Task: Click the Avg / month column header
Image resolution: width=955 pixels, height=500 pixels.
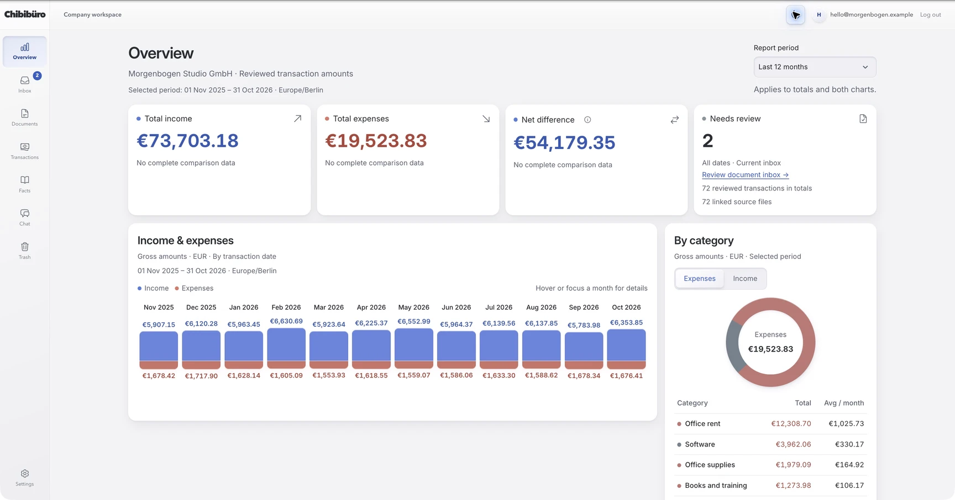Action: point(844,403)
